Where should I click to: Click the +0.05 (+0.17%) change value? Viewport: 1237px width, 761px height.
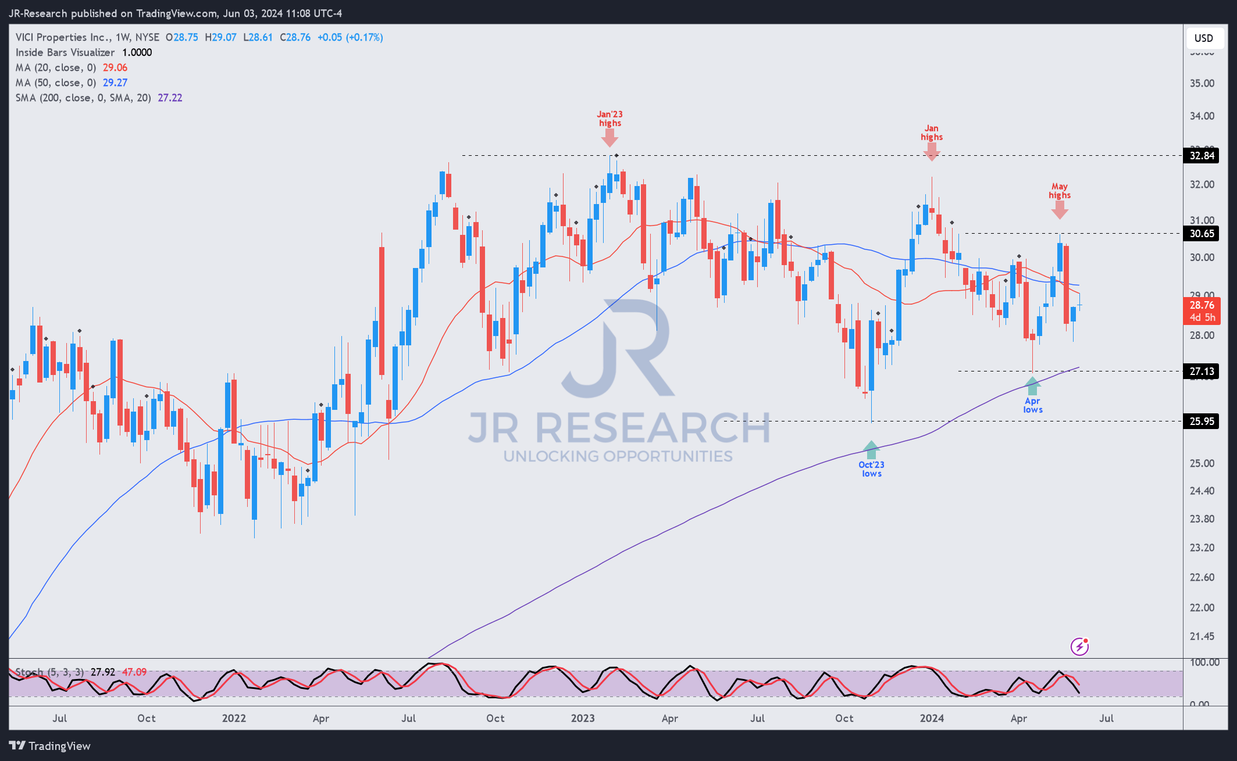click(350, 37)
